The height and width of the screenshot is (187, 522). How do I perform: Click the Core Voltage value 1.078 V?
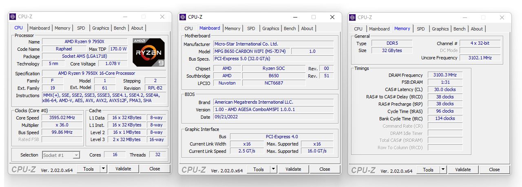point(113,64)
